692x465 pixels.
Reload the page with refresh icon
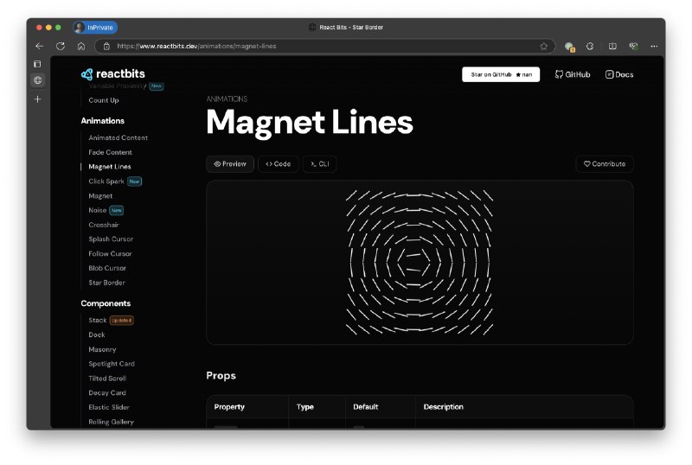click(x=61, y=46)
